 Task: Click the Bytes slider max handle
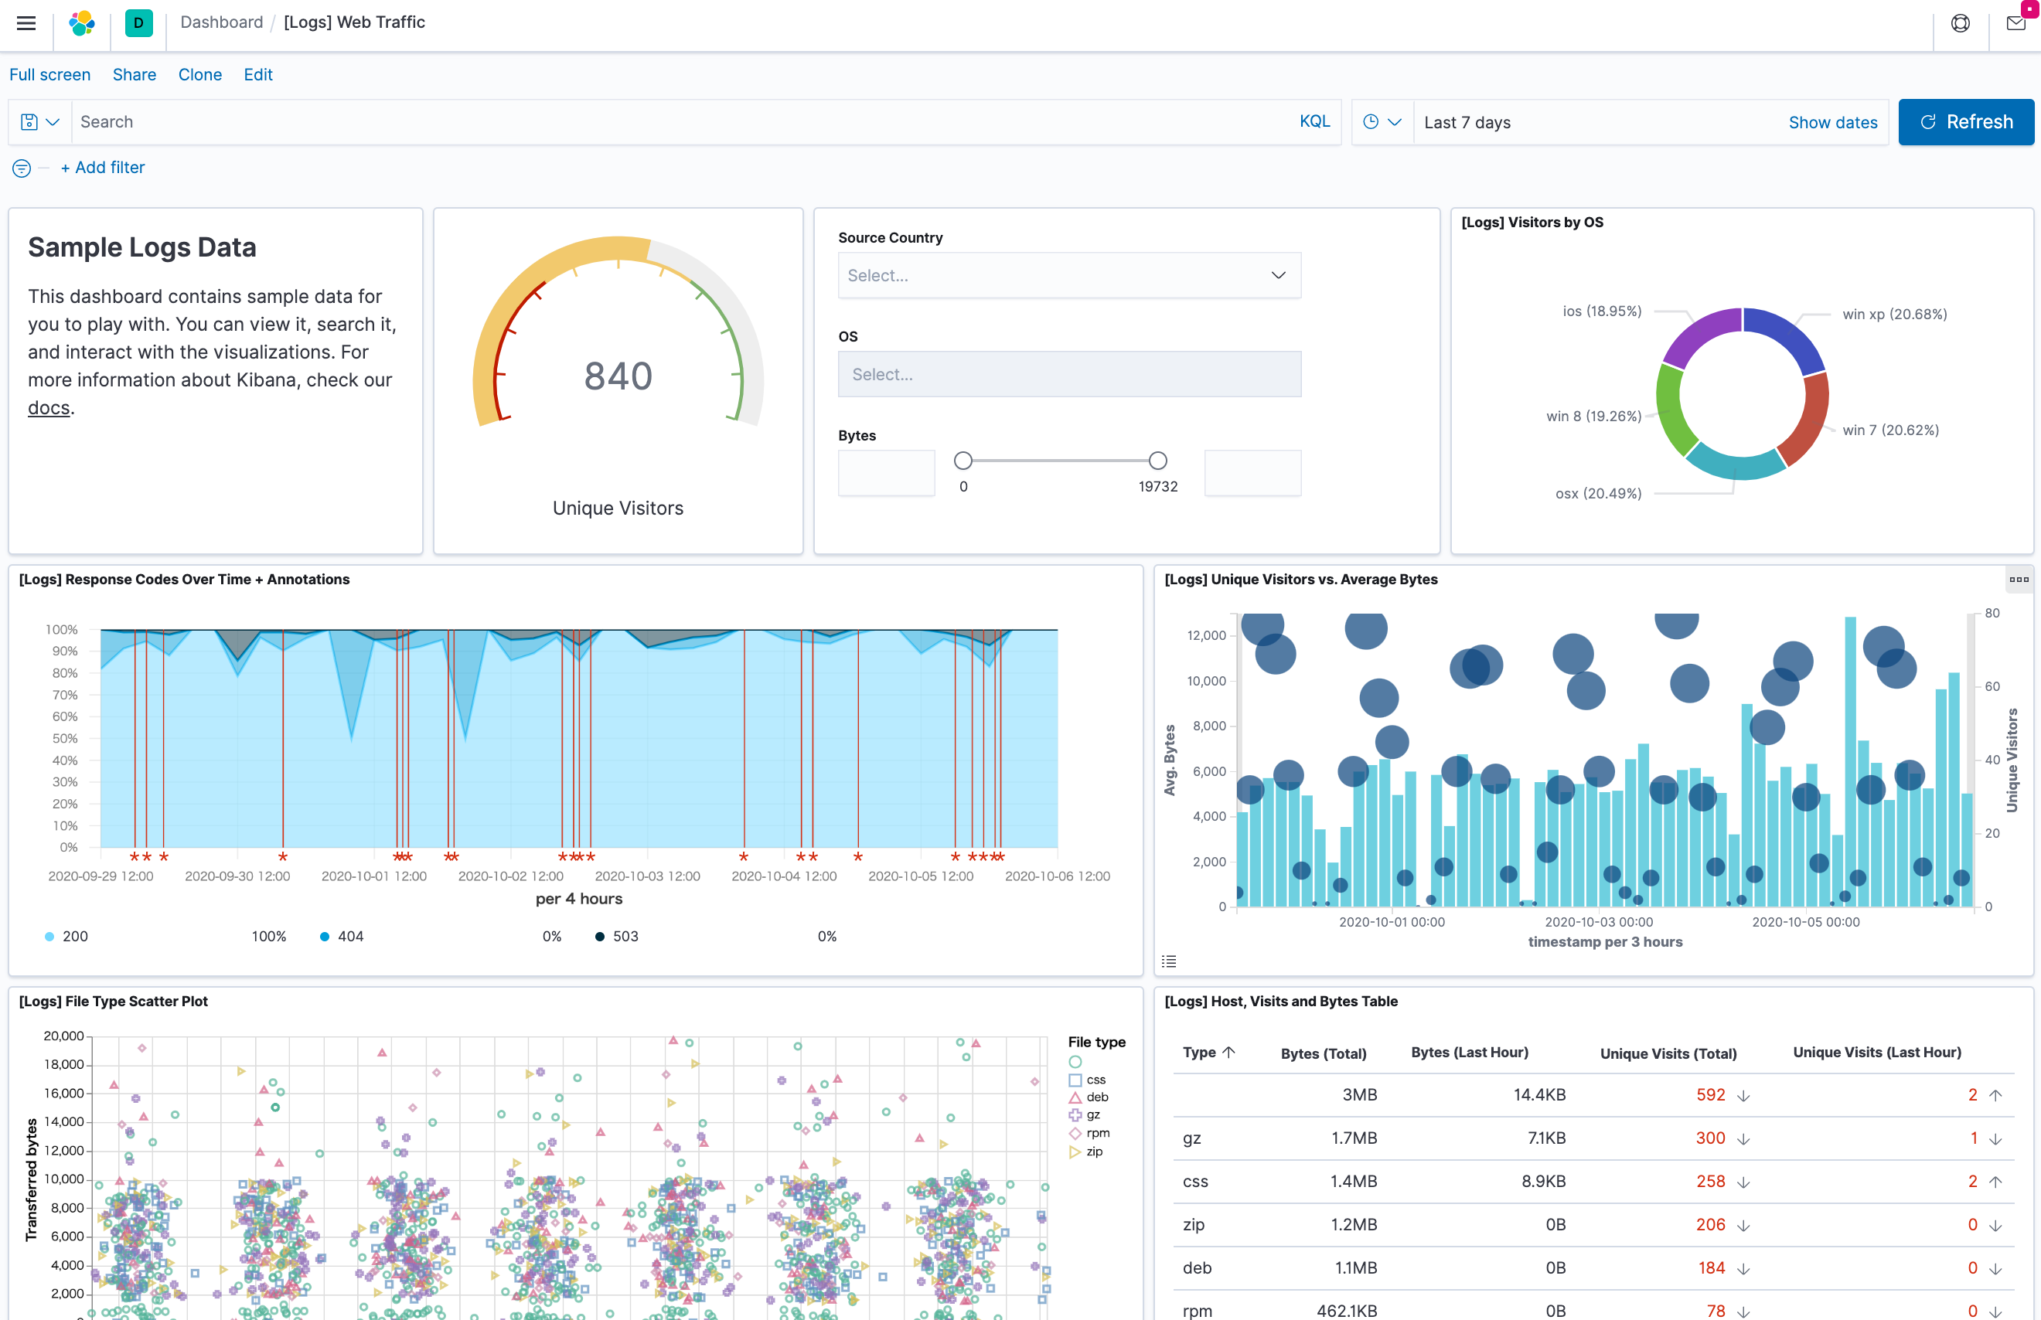pos(1157,461)
